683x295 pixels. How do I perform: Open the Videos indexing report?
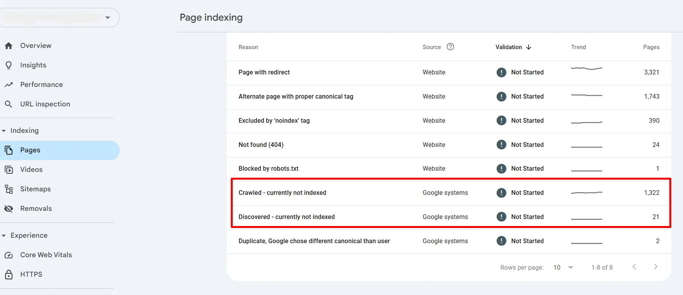click(x=60, y=170)
